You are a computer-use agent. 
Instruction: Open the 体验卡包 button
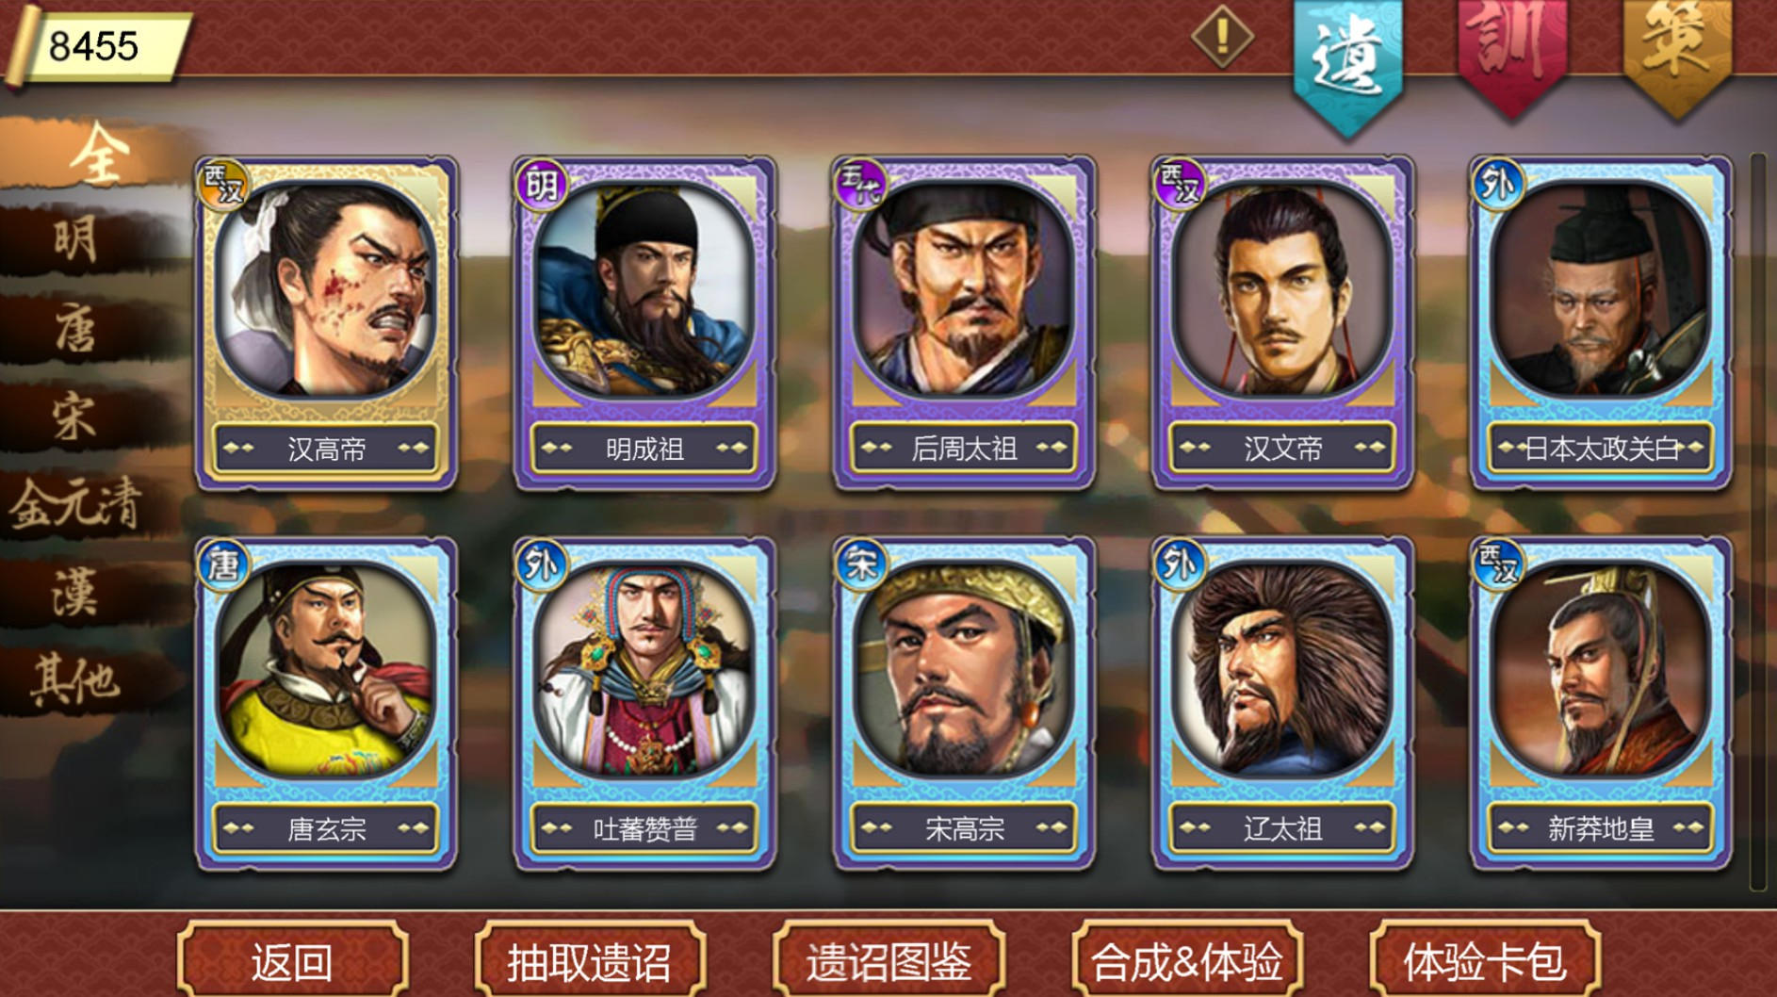[1485, 961]
